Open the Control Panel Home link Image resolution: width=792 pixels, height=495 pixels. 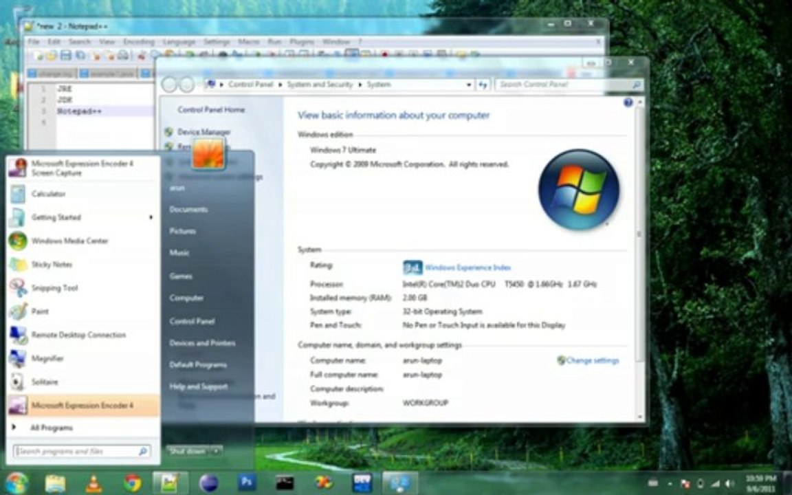pos(211,109)
